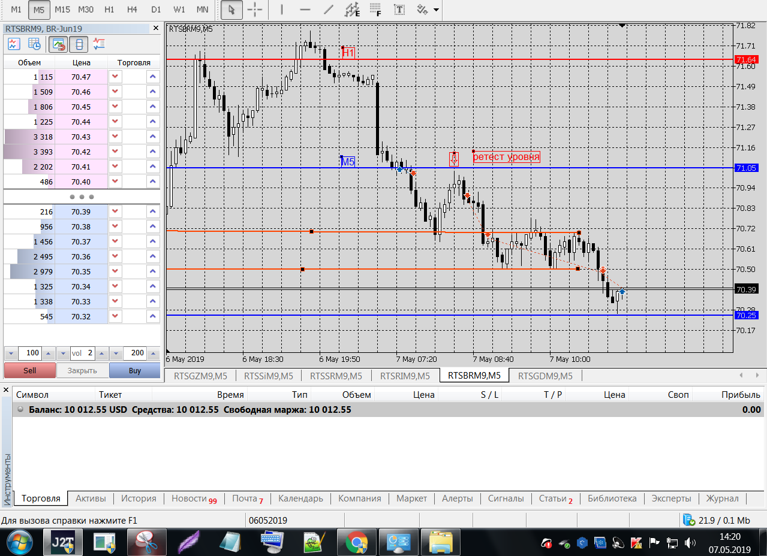The image size is (767, 556).
Task: Open the shapes tool dropdown arrow
Action: (435, 10)
